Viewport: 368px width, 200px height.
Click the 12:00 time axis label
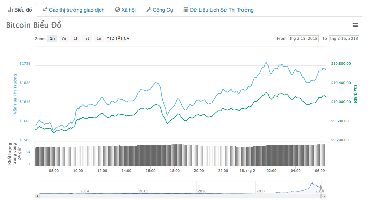pyautogui.click(x=102, y=171)
